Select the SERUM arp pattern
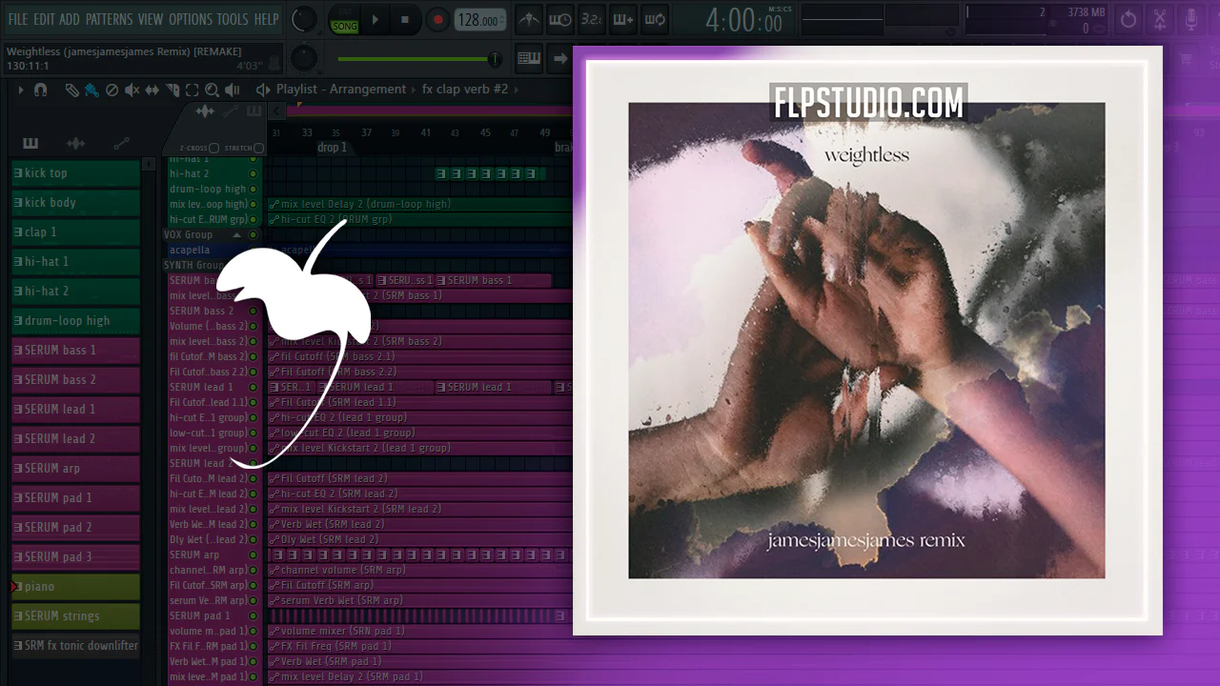The image size is (1220, 686). click(x=75, y=469)
